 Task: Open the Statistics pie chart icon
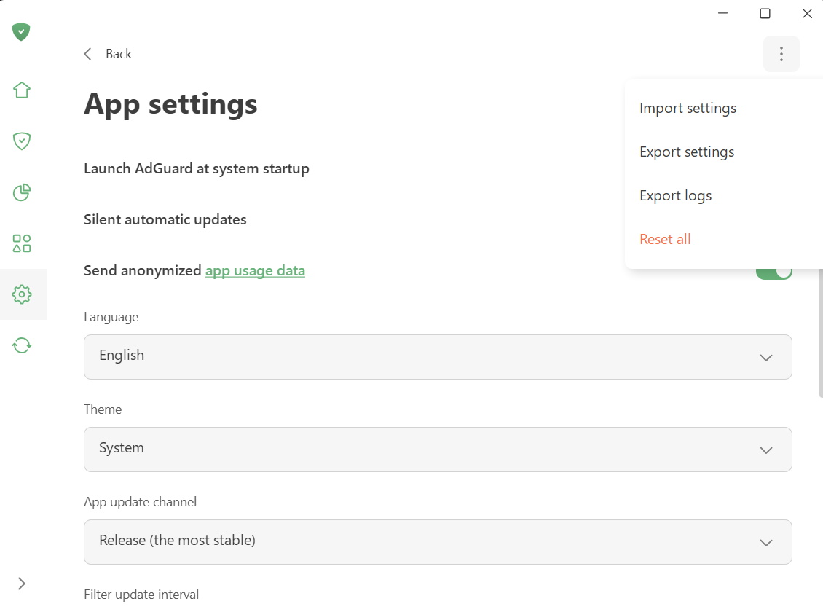coord(22,192)
